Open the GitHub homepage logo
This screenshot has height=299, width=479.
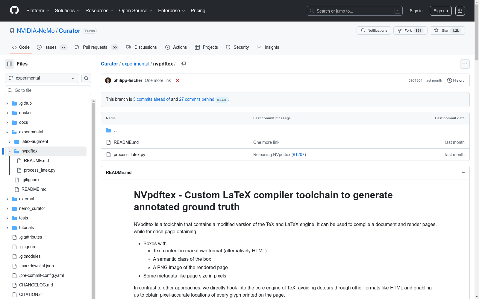click(14, 10)
